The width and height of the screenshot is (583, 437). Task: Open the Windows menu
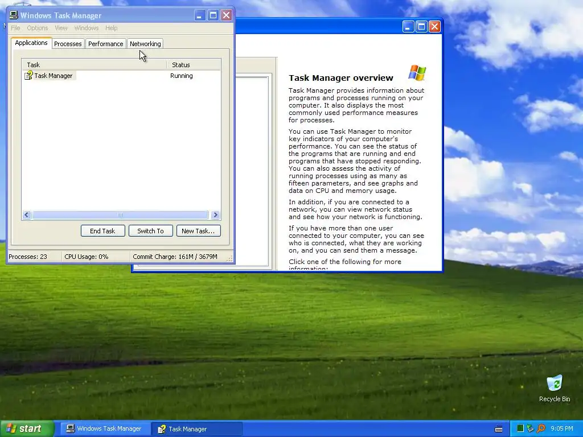click(x=87, y=28)
